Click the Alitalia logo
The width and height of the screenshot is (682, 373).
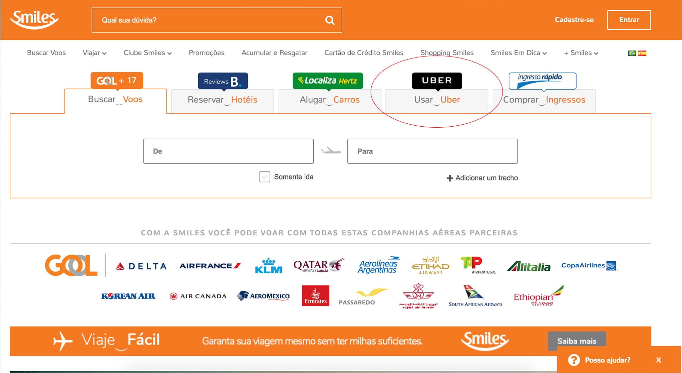529,266
